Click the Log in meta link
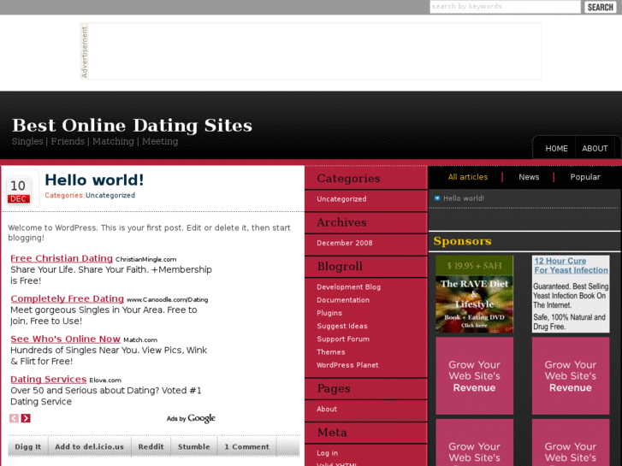Viewport: 622px width, 466px height. [328, 453]
